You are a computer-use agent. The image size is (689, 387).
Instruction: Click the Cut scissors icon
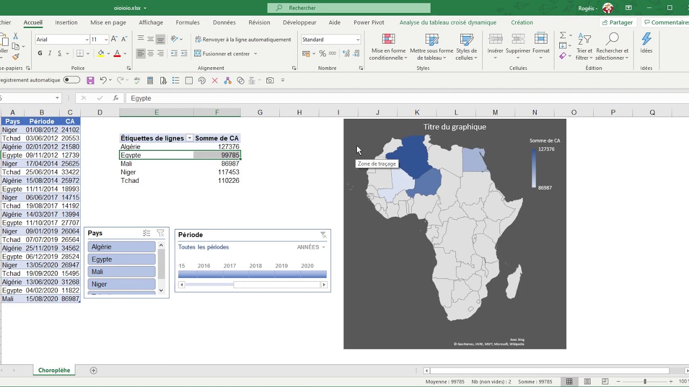pyautogui.click(x=16, y=36)
